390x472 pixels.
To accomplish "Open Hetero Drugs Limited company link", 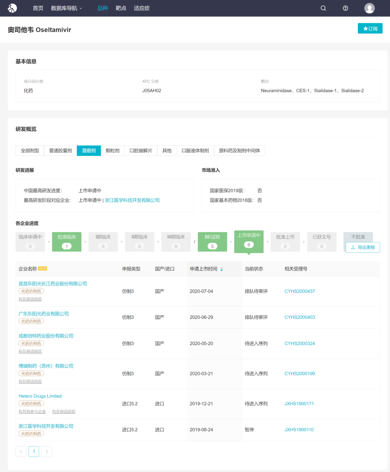I will click(40, 396).
